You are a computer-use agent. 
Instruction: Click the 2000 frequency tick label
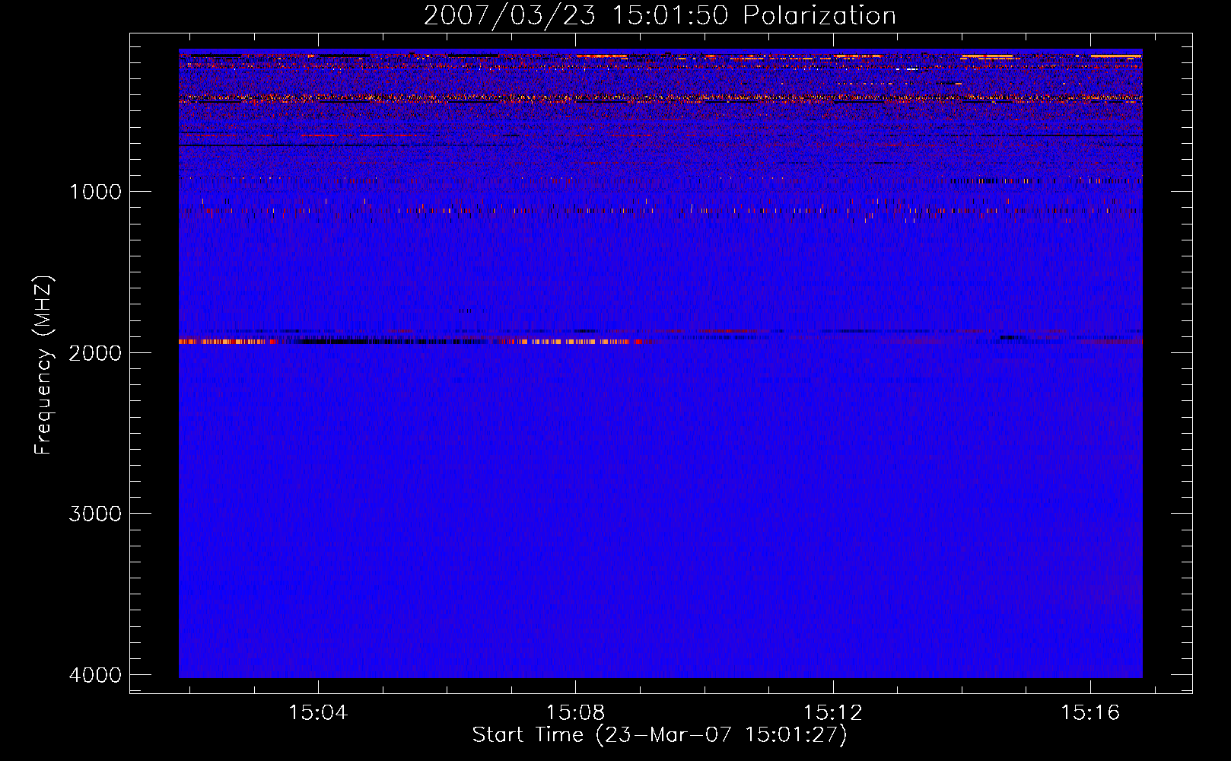tap(95, 353)
